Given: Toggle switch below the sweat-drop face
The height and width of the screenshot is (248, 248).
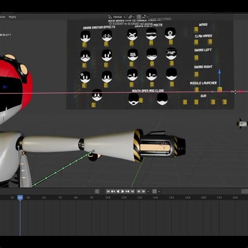Looking at the screenshot, I should (x=106, y=65).
